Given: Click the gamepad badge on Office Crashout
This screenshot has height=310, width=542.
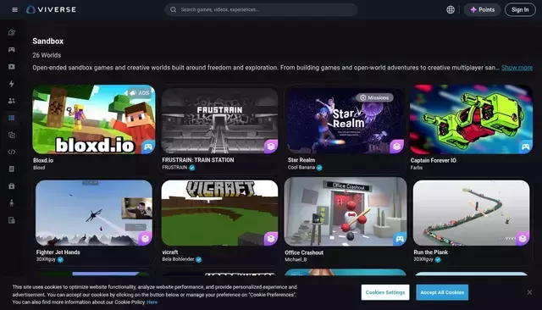Looking at the screenshot, I should coord(400,239).
